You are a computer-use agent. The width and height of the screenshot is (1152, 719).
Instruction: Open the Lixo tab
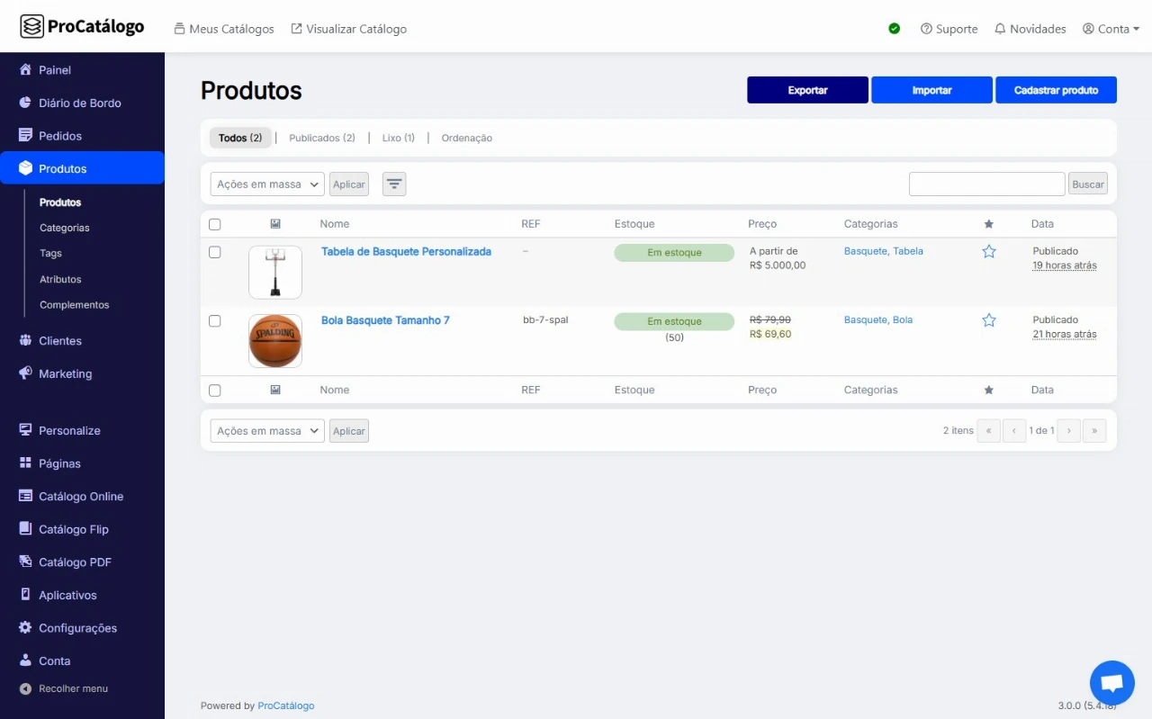398,139
